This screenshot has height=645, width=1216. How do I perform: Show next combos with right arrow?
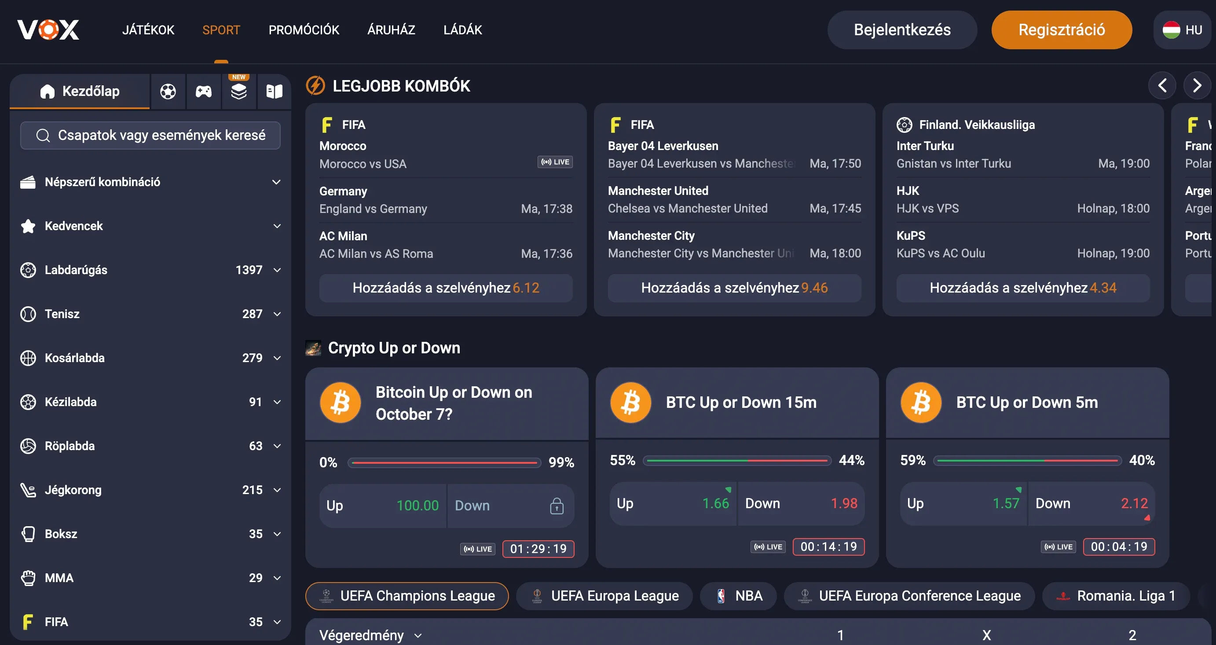tap(1197, 85)
